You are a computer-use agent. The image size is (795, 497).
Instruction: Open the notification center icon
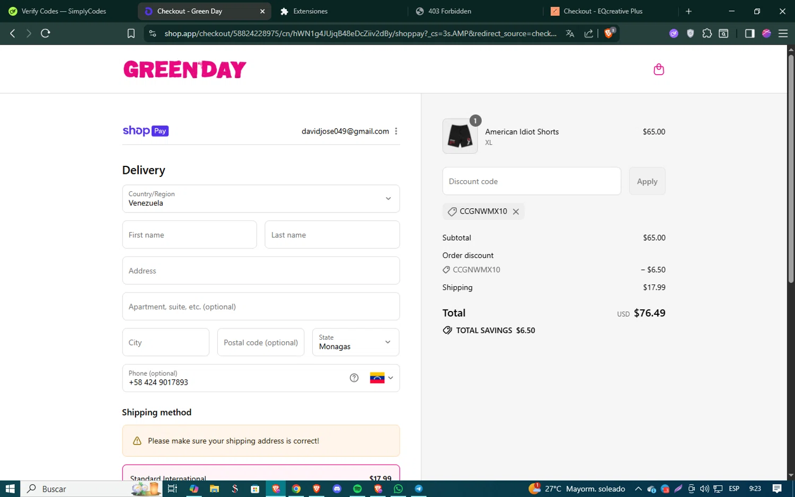(777, 489)
